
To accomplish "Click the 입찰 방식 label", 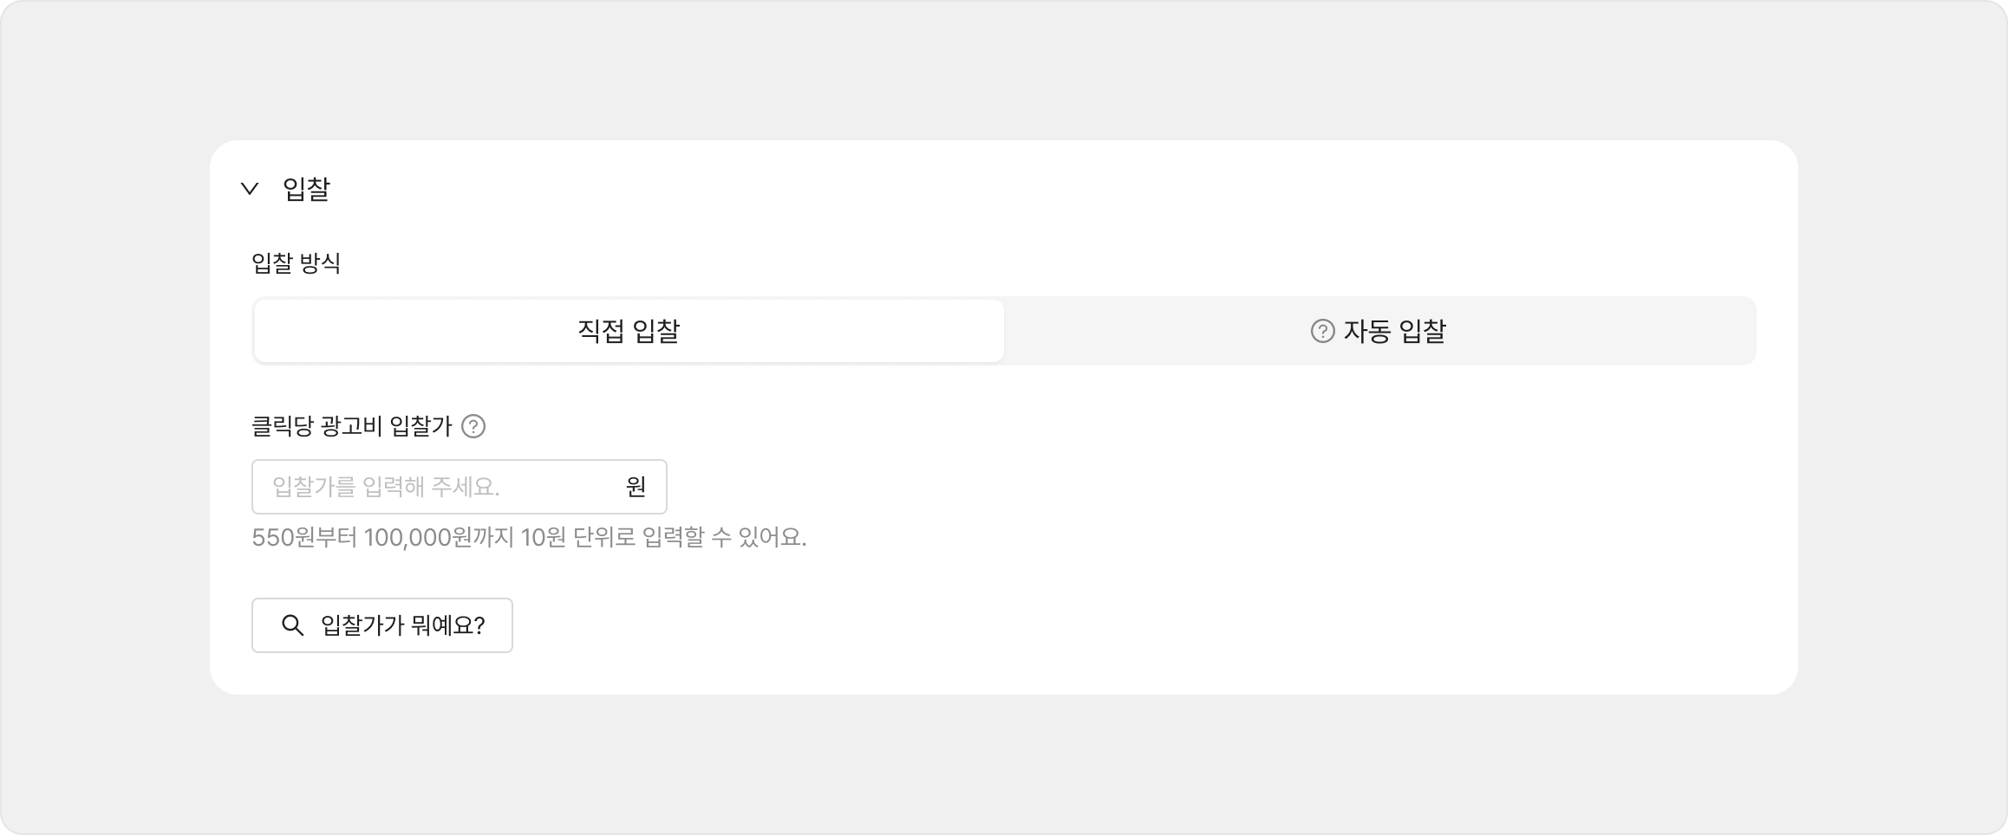I will 296,263.
